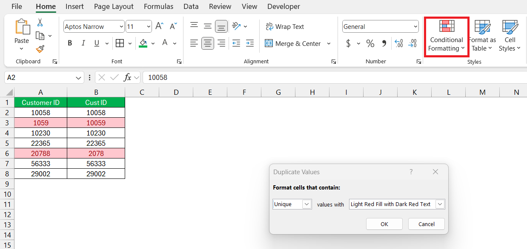Increase indent

[250, 43]
